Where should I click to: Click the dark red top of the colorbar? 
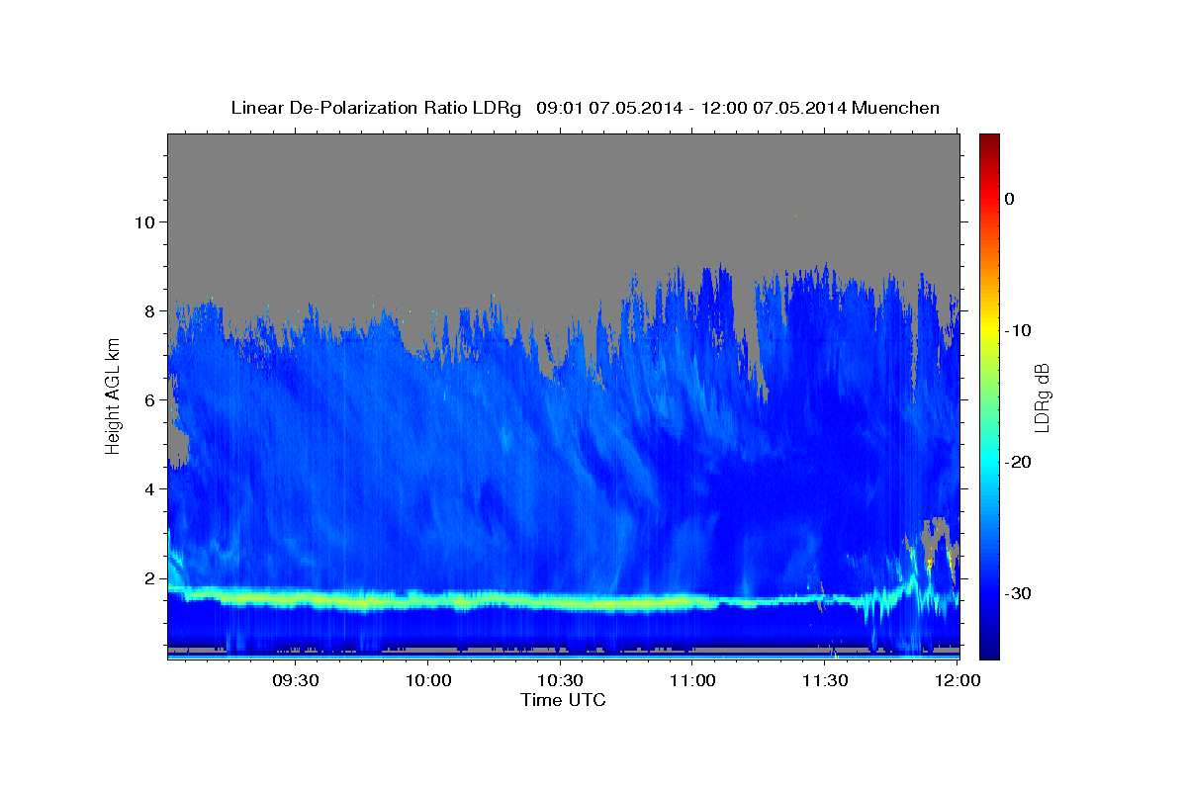click(x=989, y=140)
